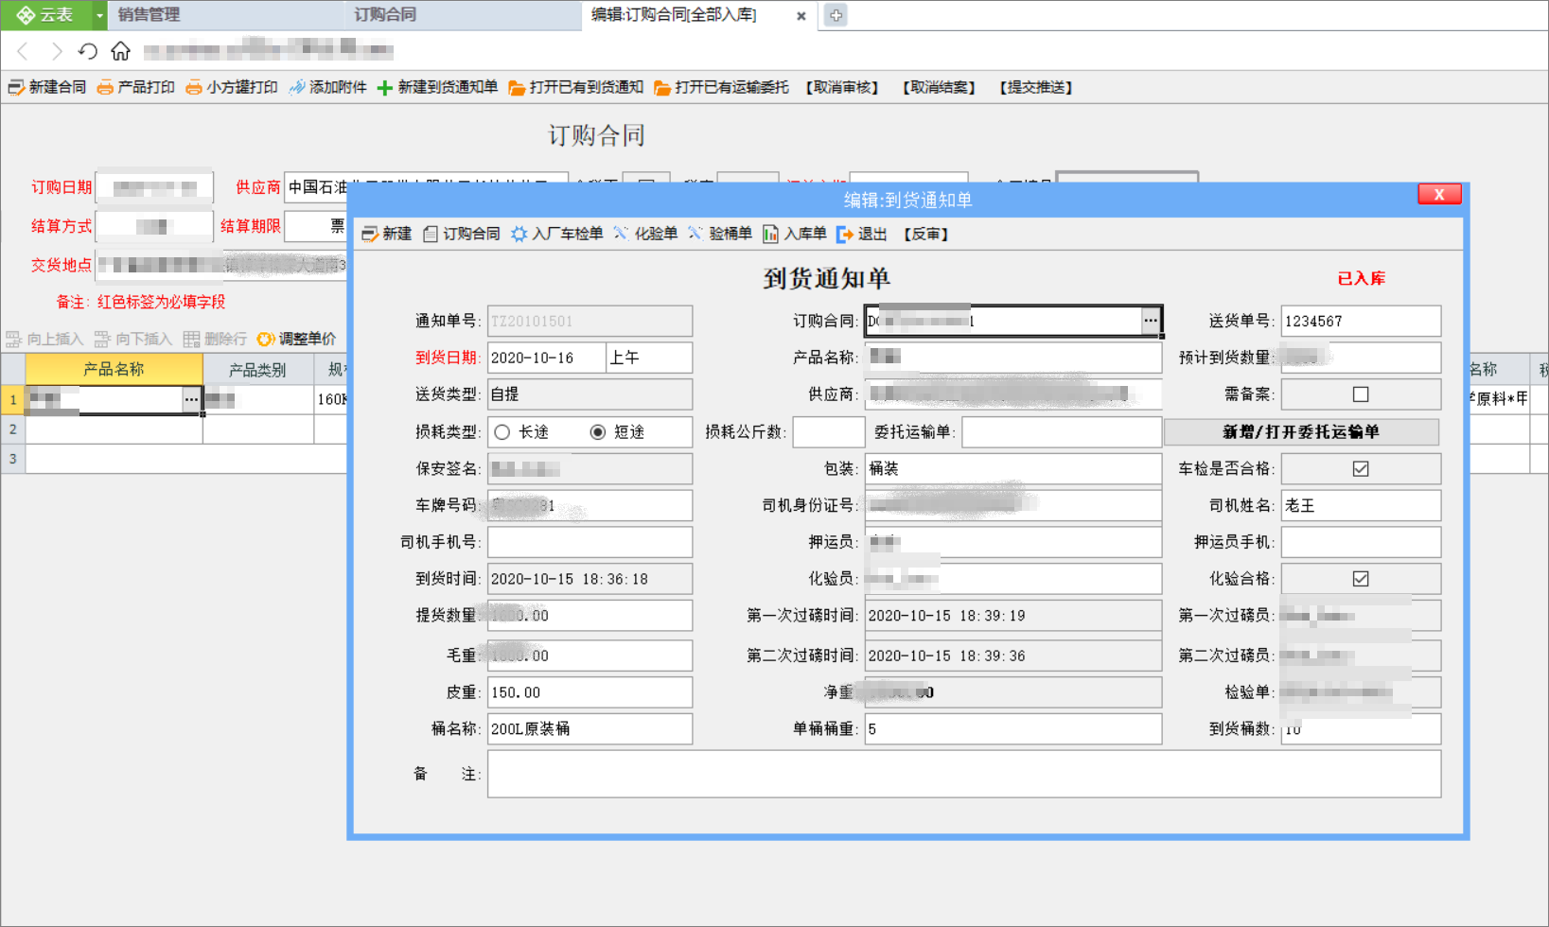Click the refresh icon

click(x=88, y=51)
